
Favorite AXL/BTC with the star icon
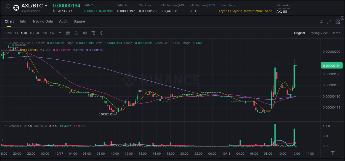click(7, 7)
